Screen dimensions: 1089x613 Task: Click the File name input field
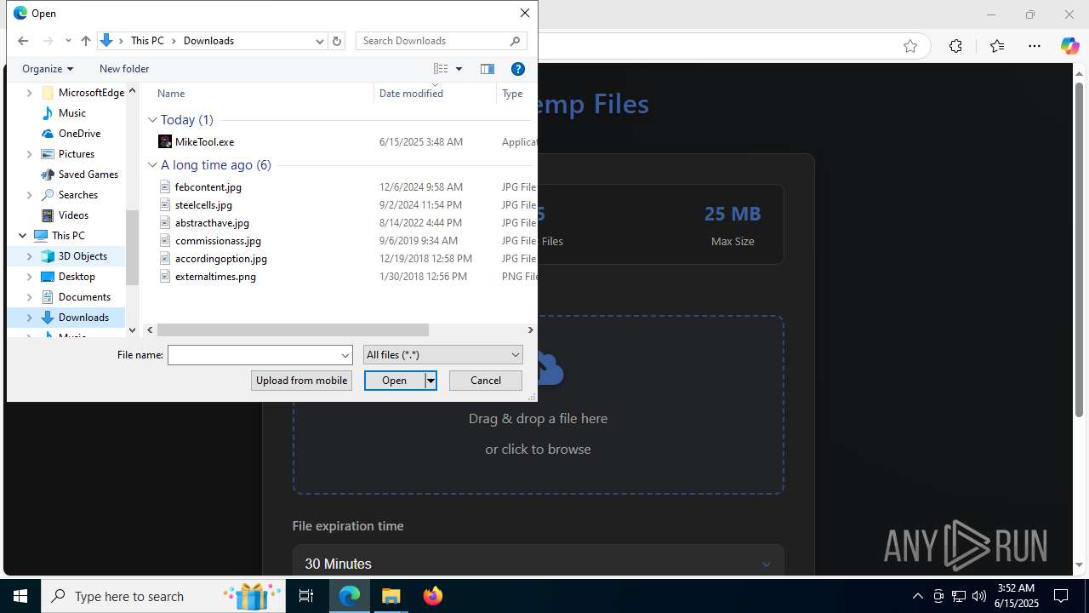coord(254,355)
